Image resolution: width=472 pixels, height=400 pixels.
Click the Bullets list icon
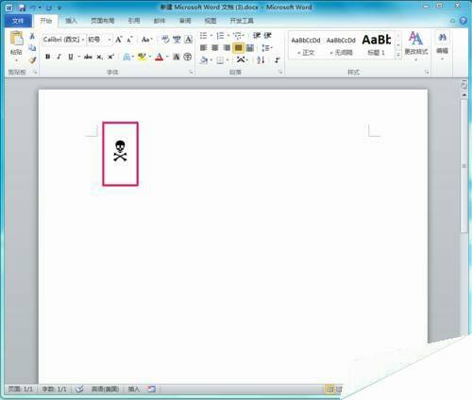[x=203, y=35]
